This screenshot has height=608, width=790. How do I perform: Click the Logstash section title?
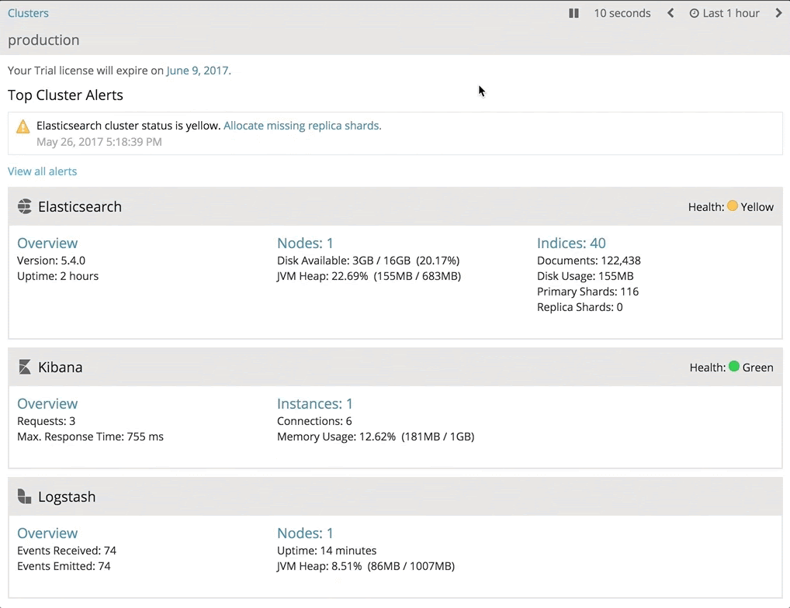pyautogui.click(x=67, y=497)
